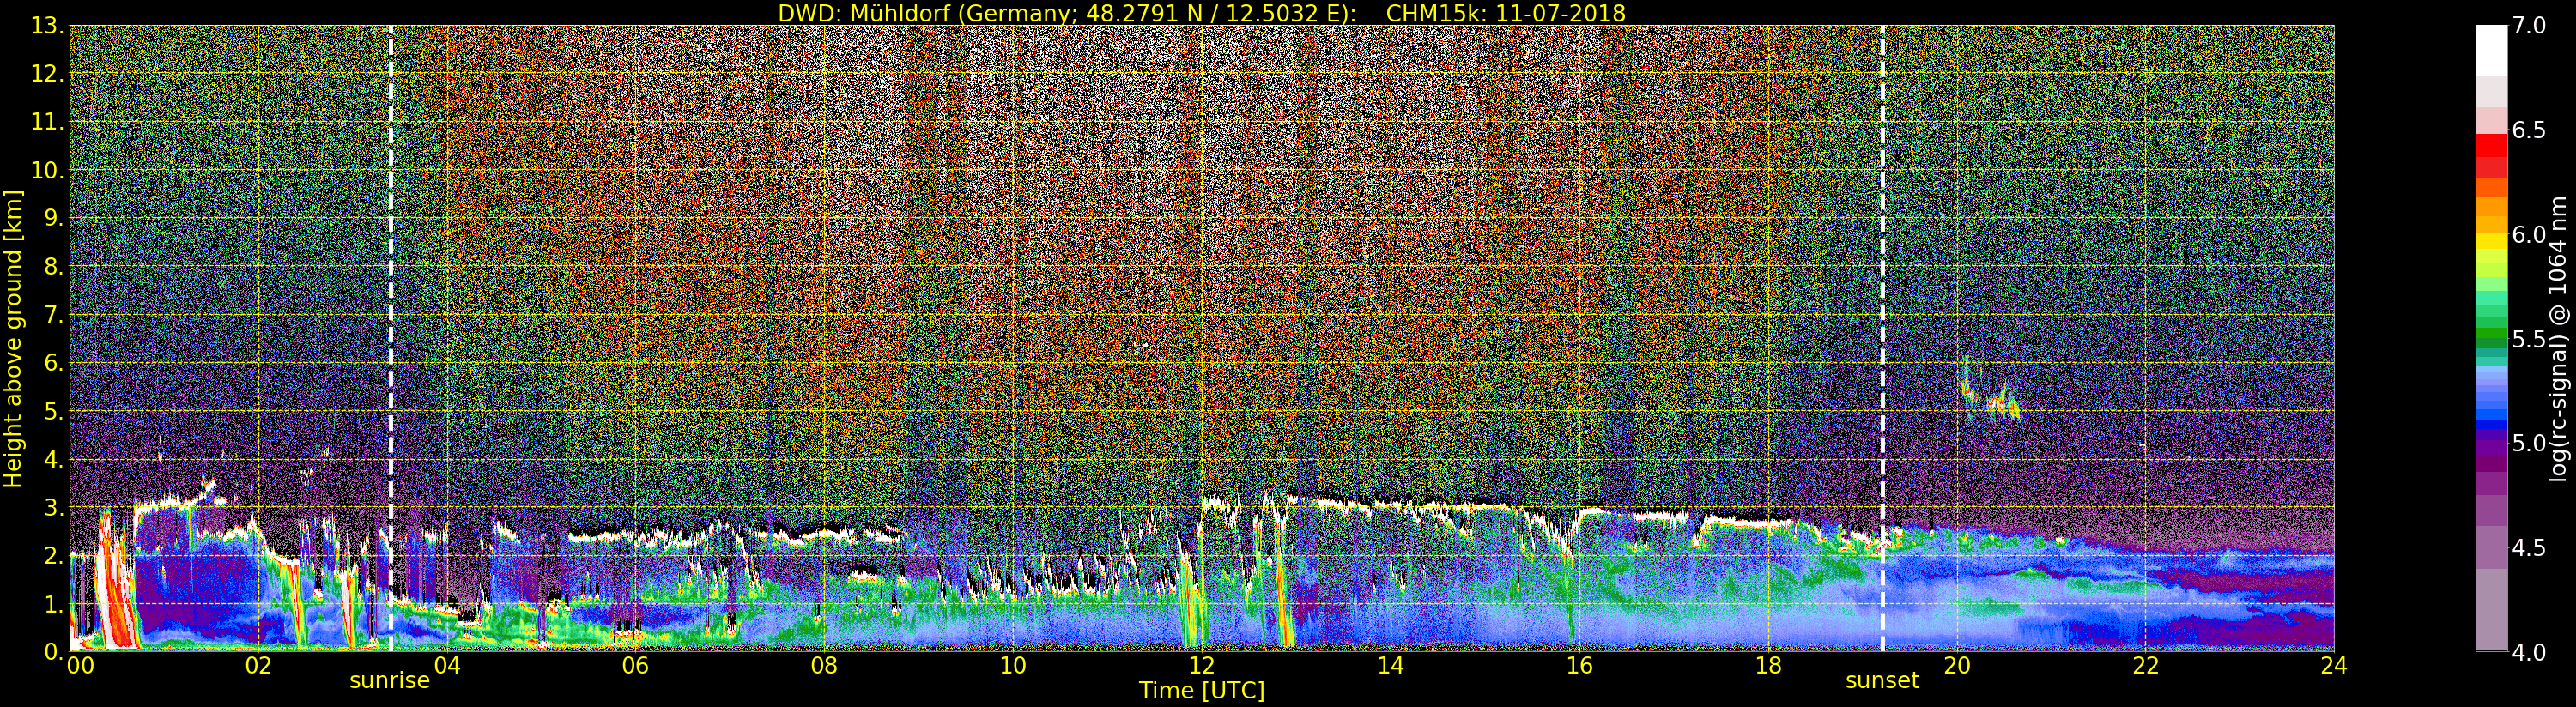The width and height of the screenshot is (2576, 707).
Task: Click the colorbar tick label '5.0'
Action: pos(2529,443)
